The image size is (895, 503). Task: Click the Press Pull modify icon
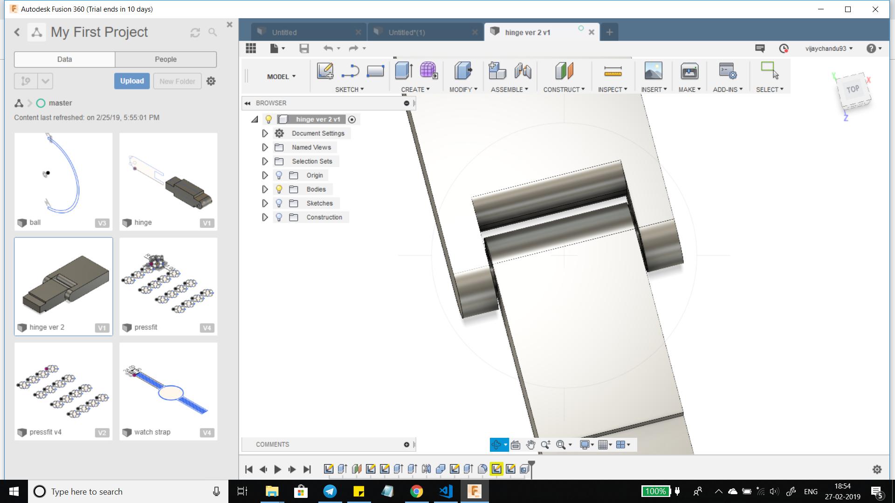point(462,71)
